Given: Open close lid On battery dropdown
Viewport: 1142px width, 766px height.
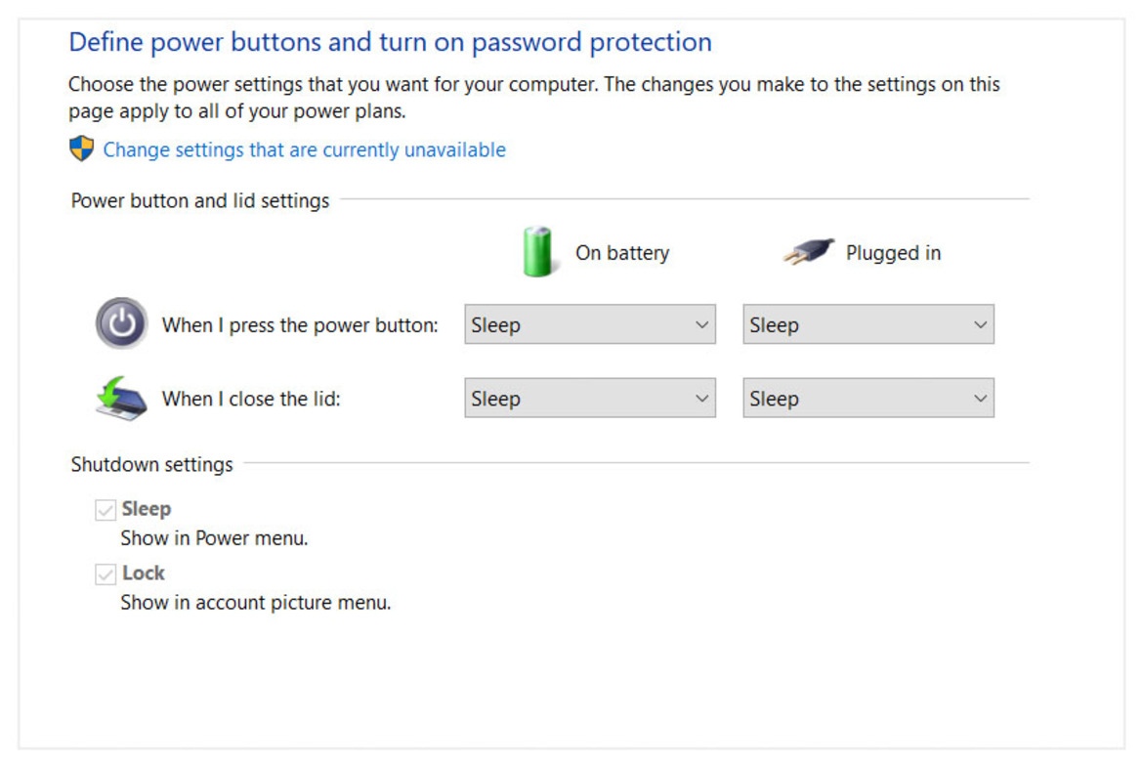Looking at the screenshot, I should click(x=590, y=398).
